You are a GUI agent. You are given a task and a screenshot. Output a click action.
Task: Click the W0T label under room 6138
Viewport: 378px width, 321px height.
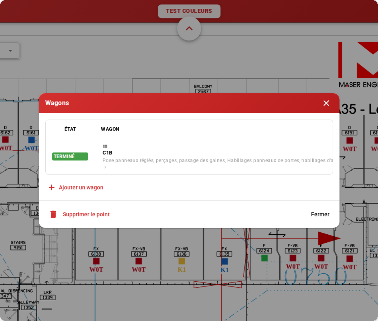tap(96, 270)
